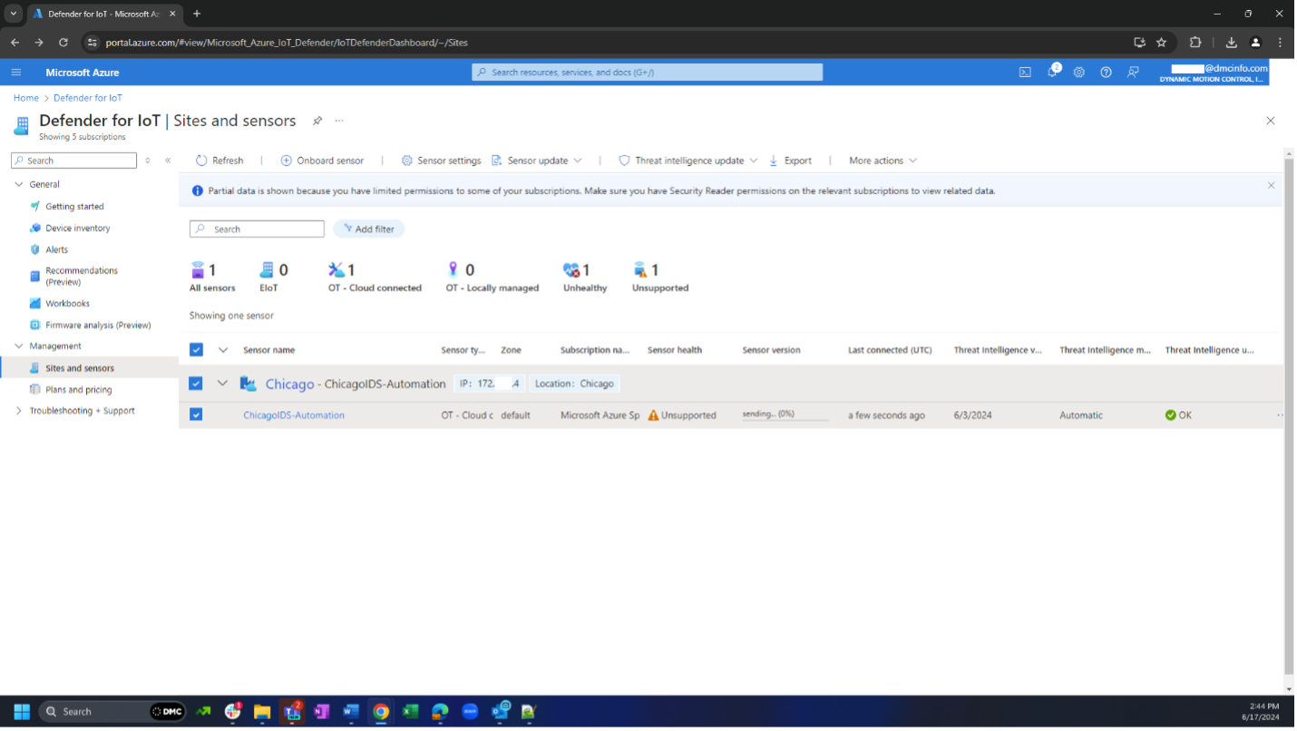Open Excel from the taskbar
This screenshot has height=731, width=1297.
pos(410,712)
